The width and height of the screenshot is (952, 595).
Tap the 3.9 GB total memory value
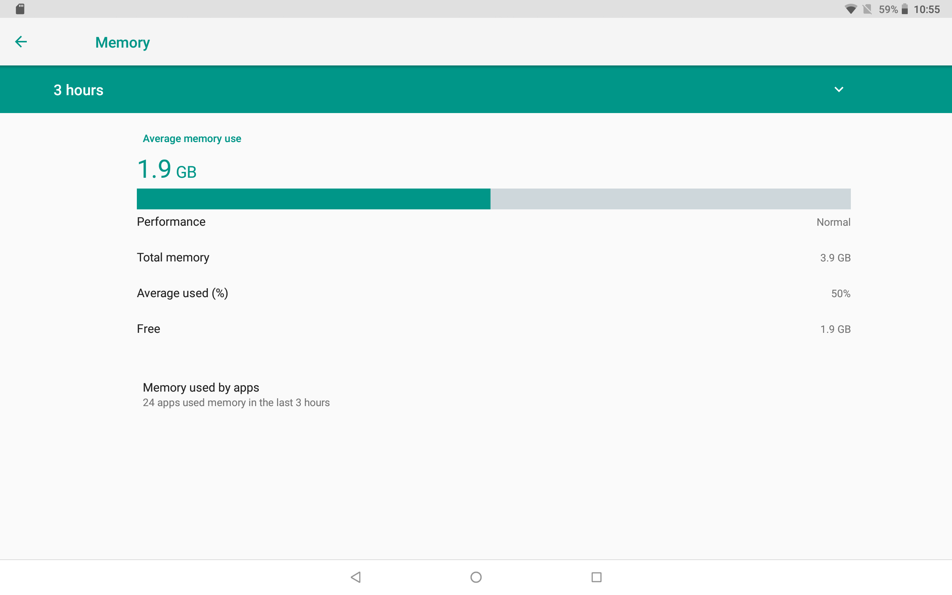[835, 258]
